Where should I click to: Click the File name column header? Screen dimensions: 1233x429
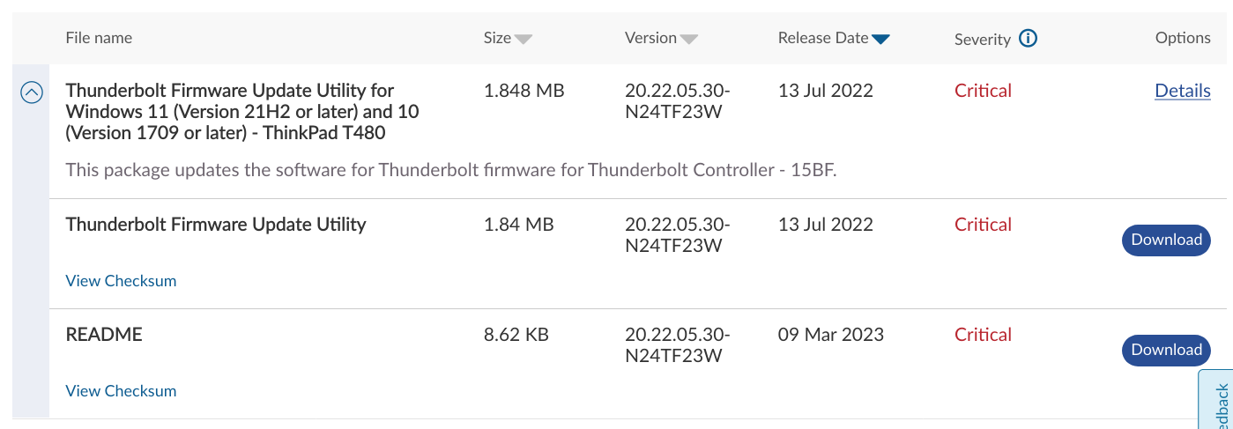99,38
